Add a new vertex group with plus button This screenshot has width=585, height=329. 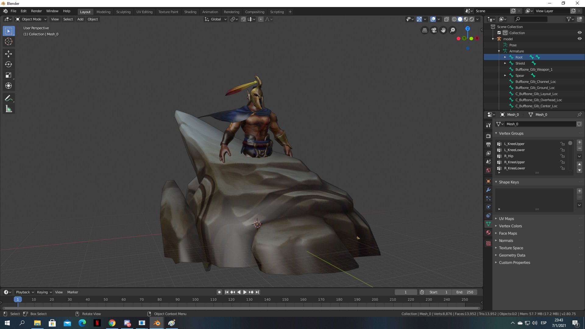579,142
